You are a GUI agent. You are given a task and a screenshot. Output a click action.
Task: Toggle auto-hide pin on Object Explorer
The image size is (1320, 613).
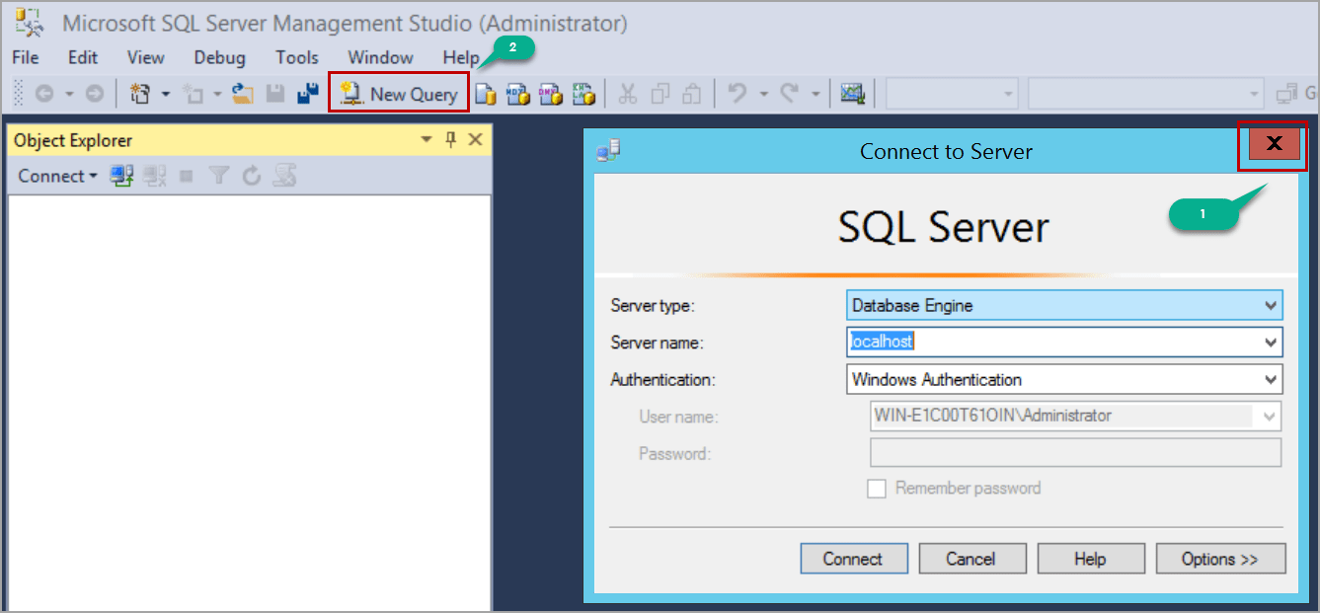point(450,139)
